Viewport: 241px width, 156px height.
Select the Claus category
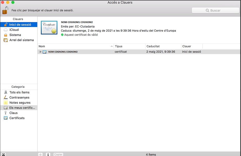pos(13,113)
